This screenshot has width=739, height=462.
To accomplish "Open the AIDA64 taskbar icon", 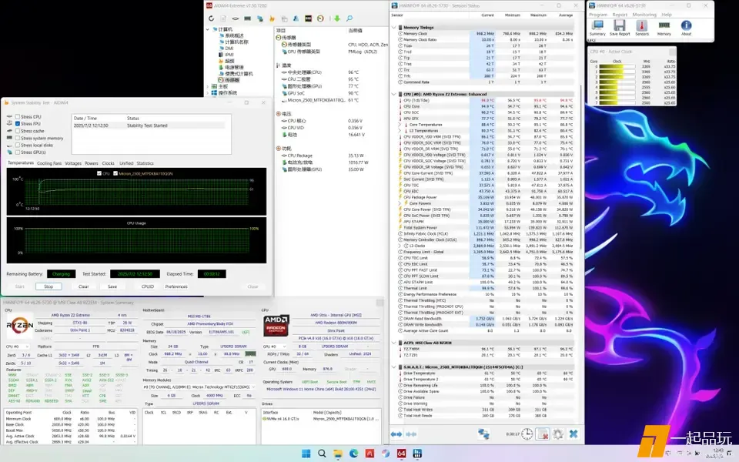I will click(402, 454).
